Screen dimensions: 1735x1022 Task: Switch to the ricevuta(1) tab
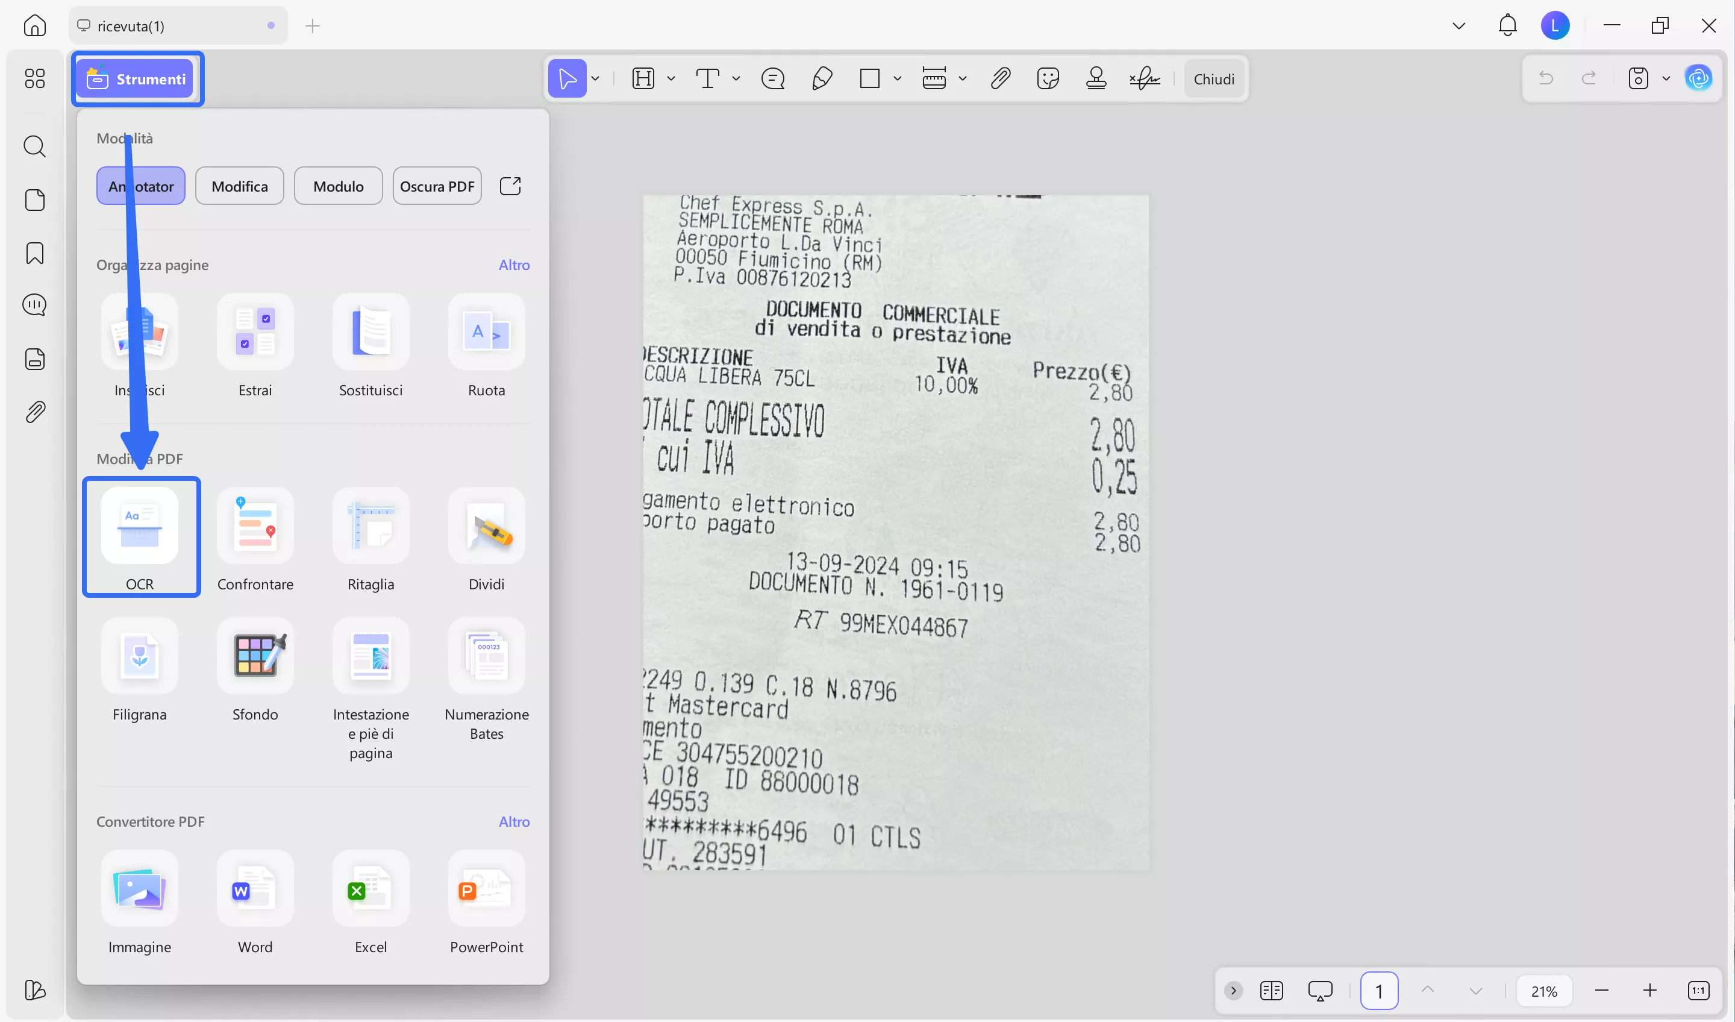coord(131,25)
